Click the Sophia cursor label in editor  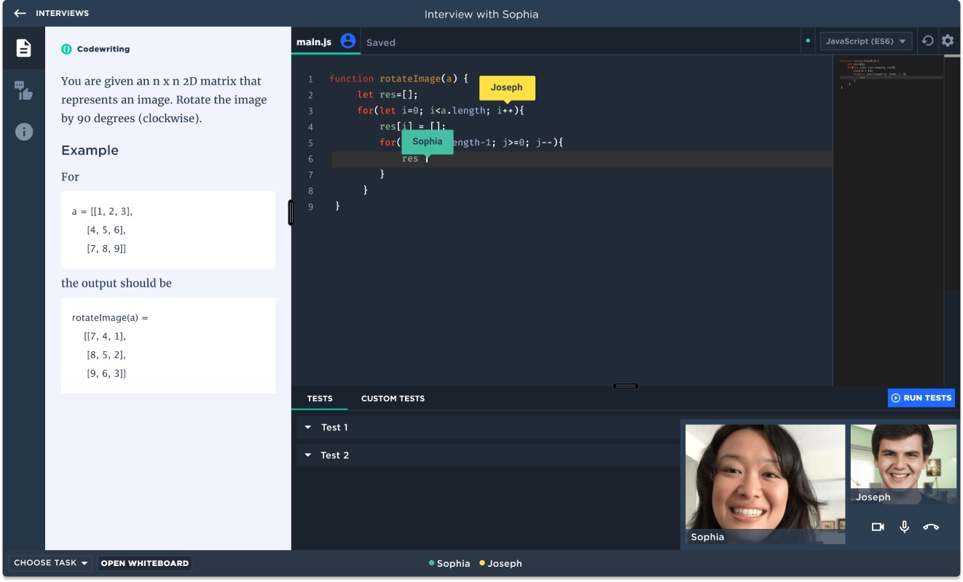pos(427,142)
